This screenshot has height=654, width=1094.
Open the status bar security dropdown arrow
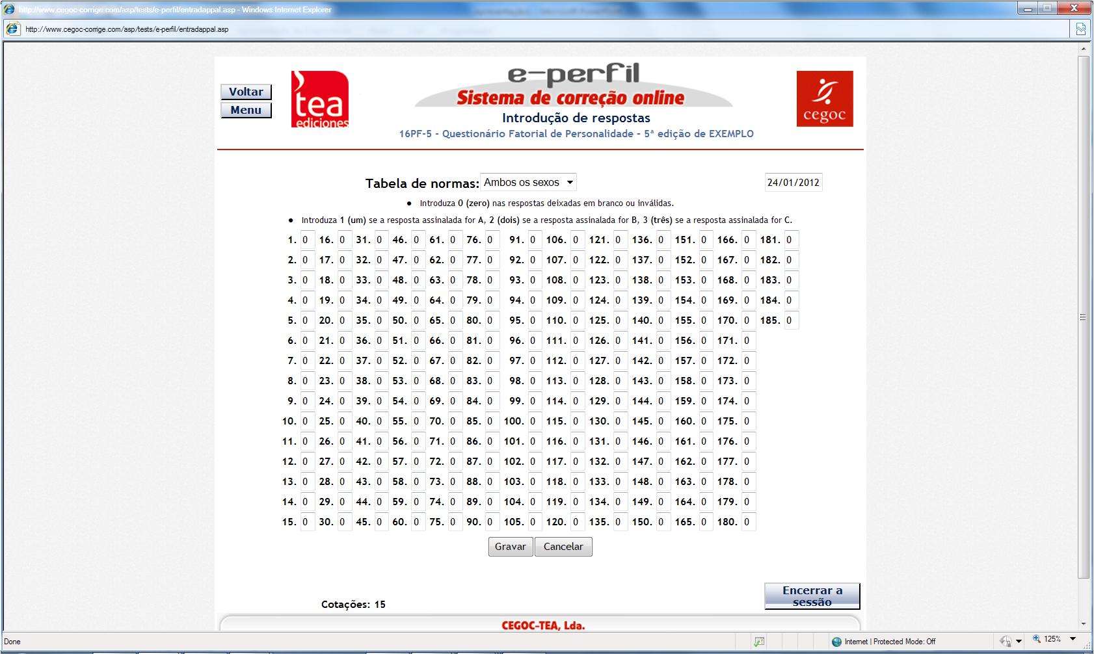[1019, 642]
